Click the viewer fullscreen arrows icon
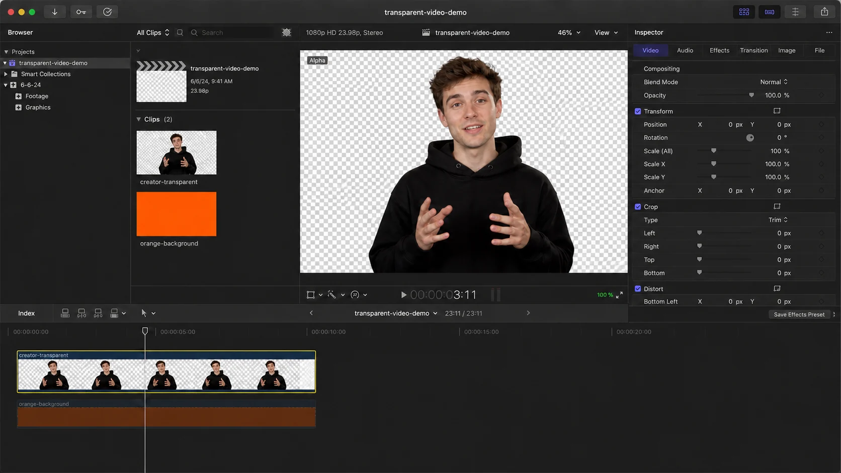Image resolution: width=841 pixels, height=473 pixels. (619, 295)
